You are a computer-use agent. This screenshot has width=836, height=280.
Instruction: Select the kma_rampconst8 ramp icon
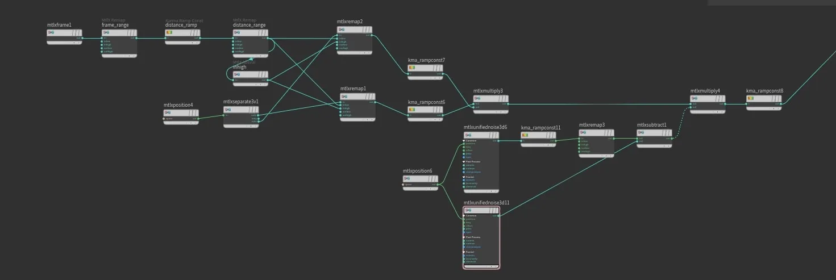pyautogui.click(x=751, y=98)
